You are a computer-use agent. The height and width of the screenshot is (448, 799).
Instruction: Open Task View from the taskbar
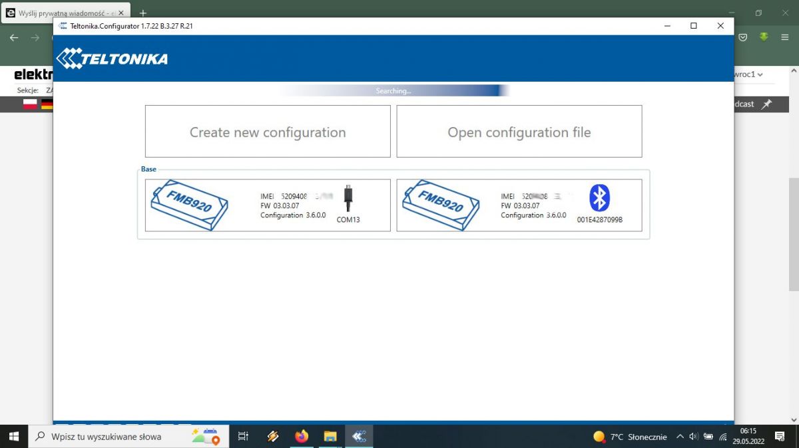coord(243,437)
